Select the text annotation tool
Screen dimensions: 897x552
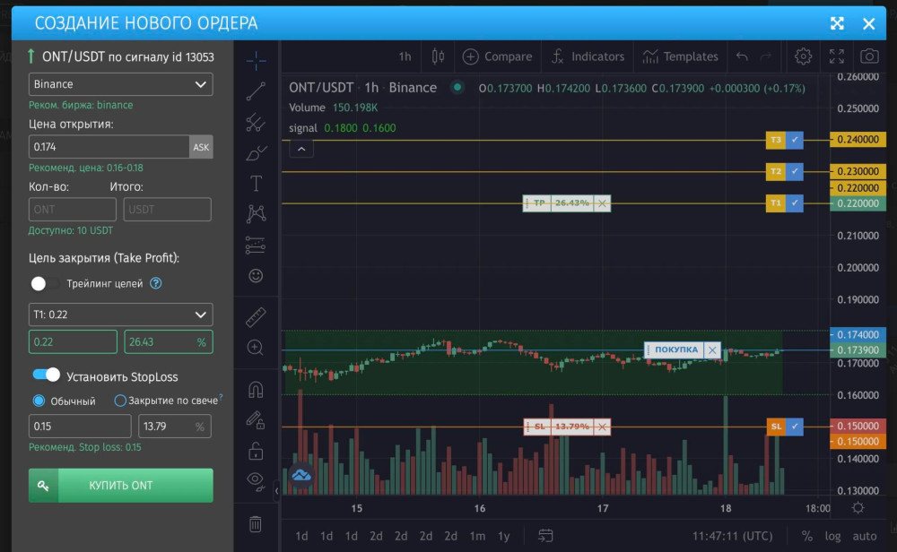pos(256,184)
